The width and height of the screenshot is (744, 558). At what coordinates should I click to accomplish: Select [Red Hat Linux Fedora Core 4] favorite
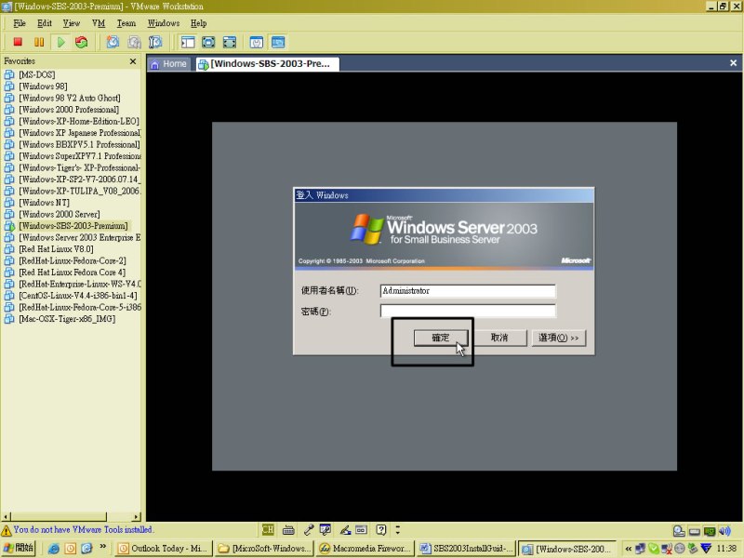[x=73, y=272]
